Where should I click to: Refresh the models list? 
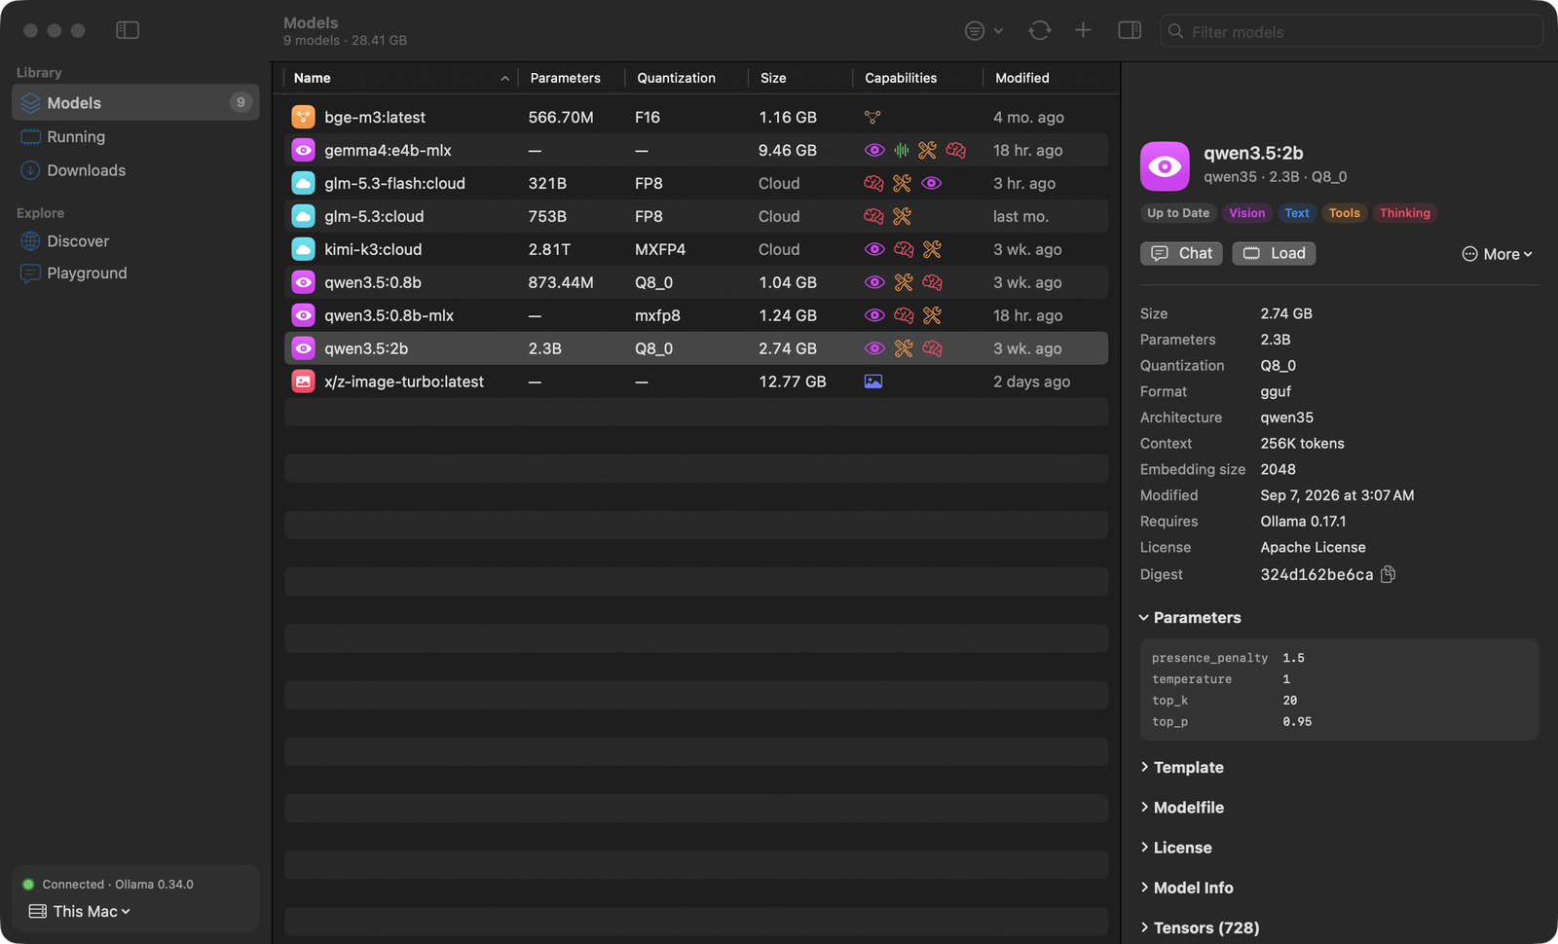pyautogui.click(x=1040, y=31)
